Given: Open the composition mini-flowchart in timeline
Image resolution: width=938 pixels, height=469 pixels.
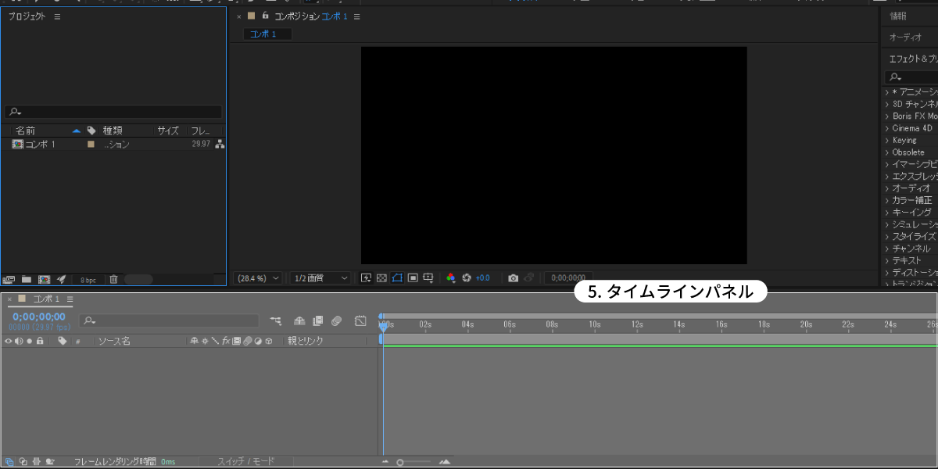Looking at the screenshot, I should point(276,320).
